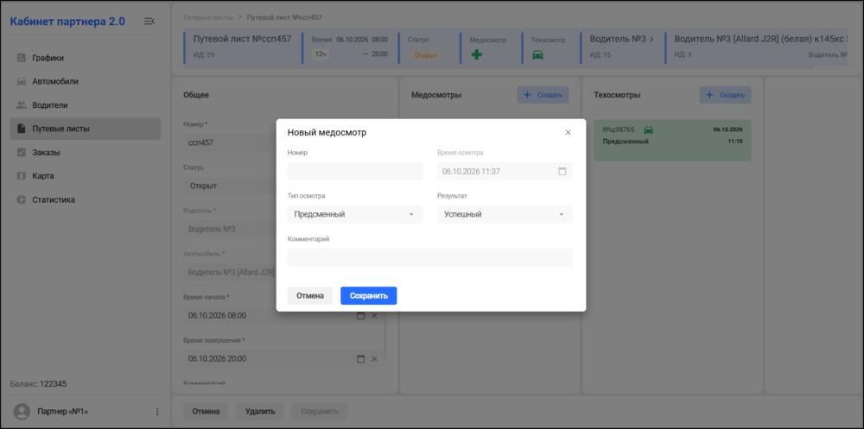
Task: Open the partner options three-dot menu
Action: (x=157, y=412)
